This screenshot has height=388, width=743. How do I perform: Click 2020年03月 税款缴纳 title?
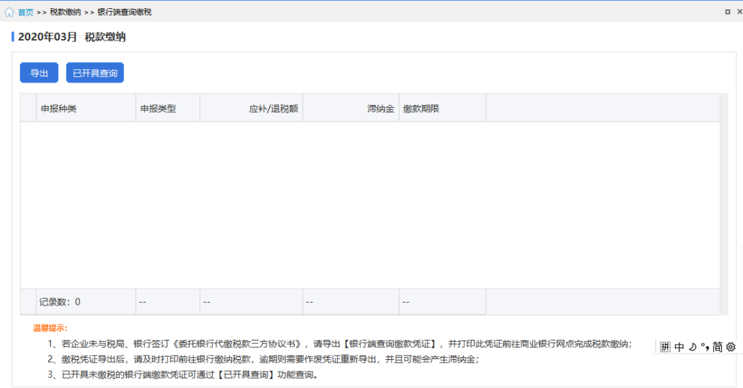(x=72, y=37)
